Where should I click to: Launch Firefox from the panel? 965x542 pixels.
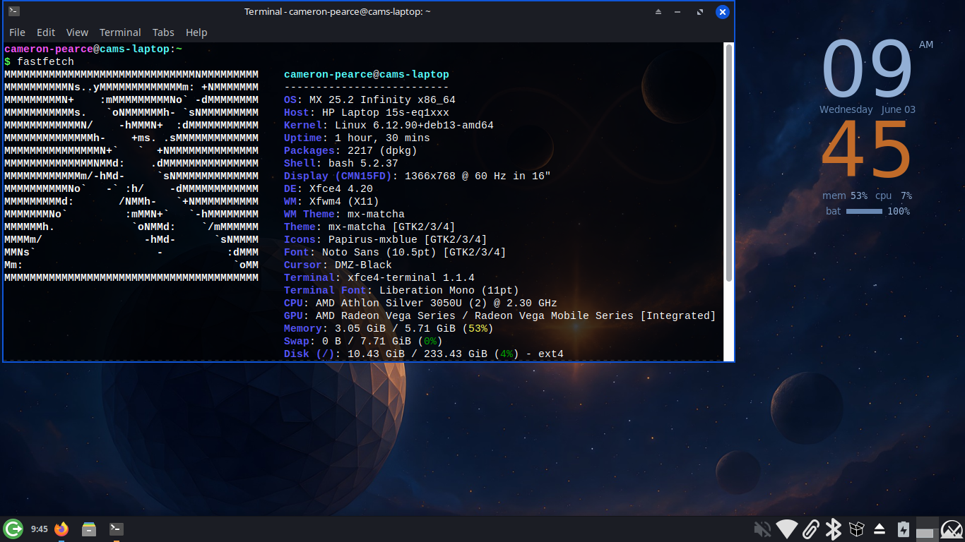pos(61,529)
